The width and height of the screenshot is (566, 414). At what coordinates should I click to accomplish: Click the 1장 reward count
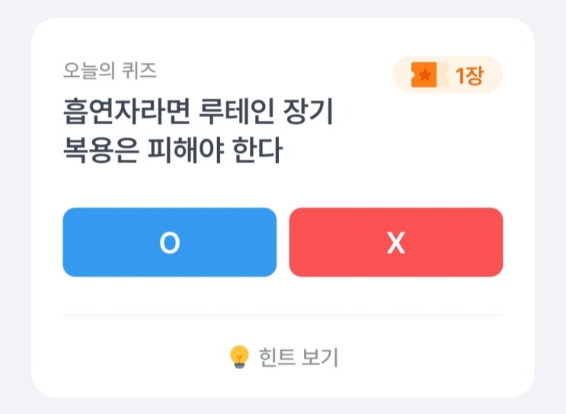468,75
